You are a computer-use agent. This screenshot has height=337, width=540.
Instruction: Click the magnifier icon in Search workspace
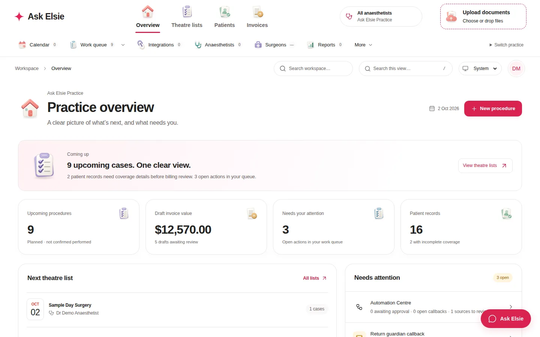click(x=283, y=69)
